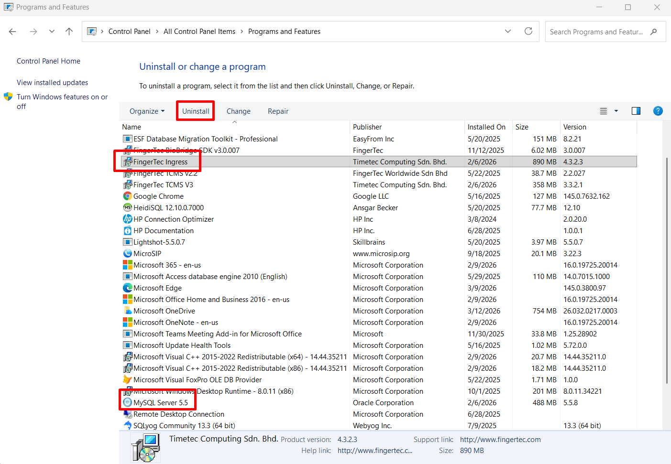Expand the address bar history dropdown
This screenshot has width=671, height=464.
click(x=507, y=32)
